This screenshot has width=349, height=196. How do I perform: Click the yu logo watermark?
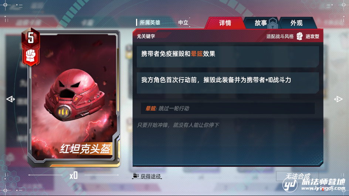(x=290, y=184)
